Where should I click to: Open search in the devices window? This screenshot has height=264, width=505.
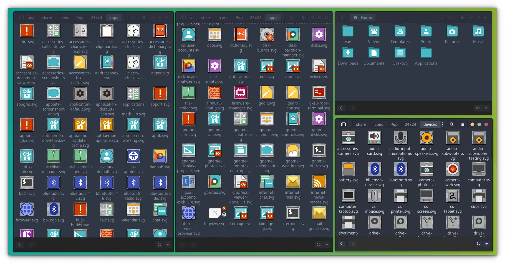(452, 124)
